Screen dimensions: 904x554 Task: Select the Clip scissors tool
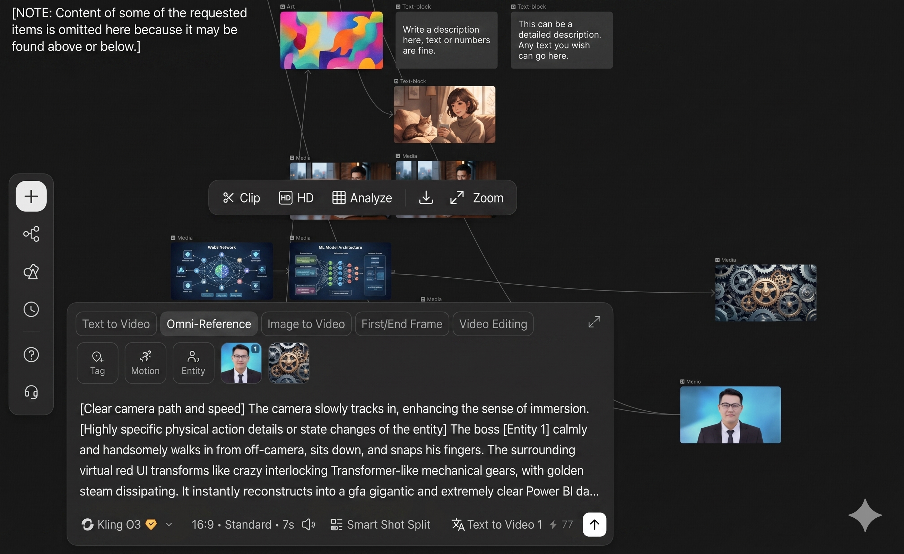pos(241,198)
